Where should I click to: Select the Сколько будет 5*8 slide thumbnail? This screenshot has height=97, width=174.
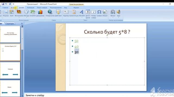point(10,52)
